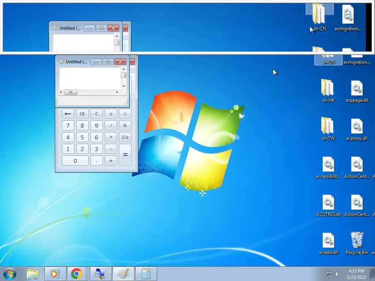
Task: Open the taskbar clock showing 4:53 PM
Action: click(356, 274)
